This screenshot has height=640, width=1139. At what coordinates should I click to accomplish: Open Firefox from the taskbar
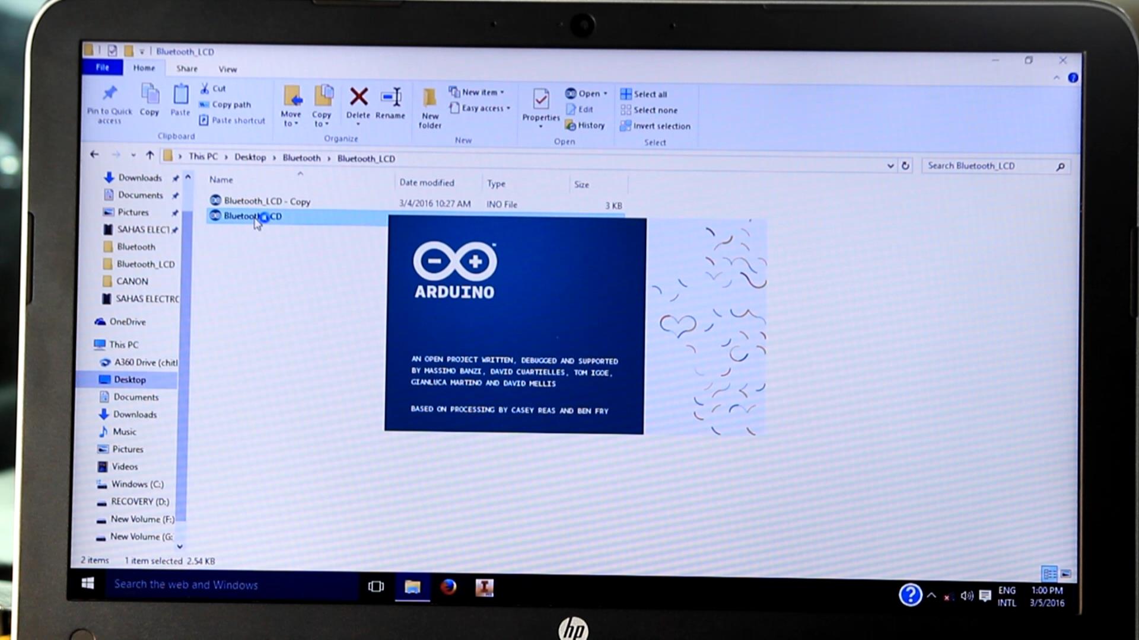pos(448,587)
